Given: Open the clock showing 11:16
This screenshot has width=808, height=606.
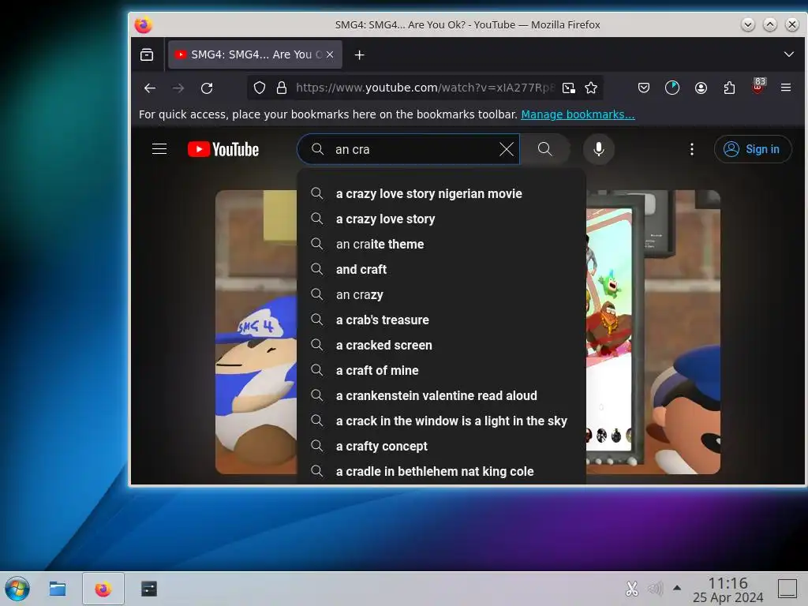Looking at the screenshot, I should click(728, 589).
